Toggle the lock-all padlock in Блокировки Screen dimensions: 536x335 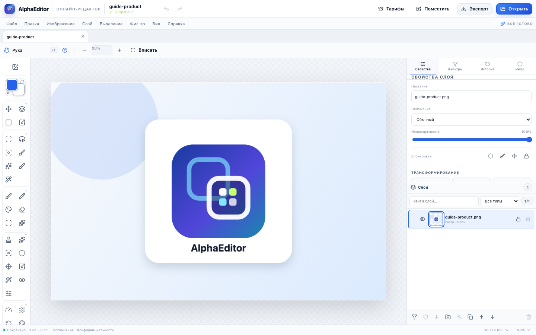click(x=526, y=156)
